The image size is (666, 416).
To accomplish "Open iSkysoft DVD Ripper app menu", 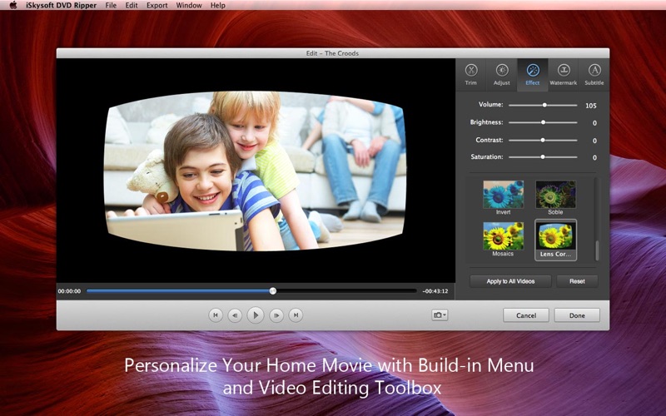I will tap(61, 5).
